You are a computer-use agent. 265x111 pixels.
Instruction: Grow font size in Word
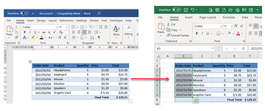coord(60,37)
